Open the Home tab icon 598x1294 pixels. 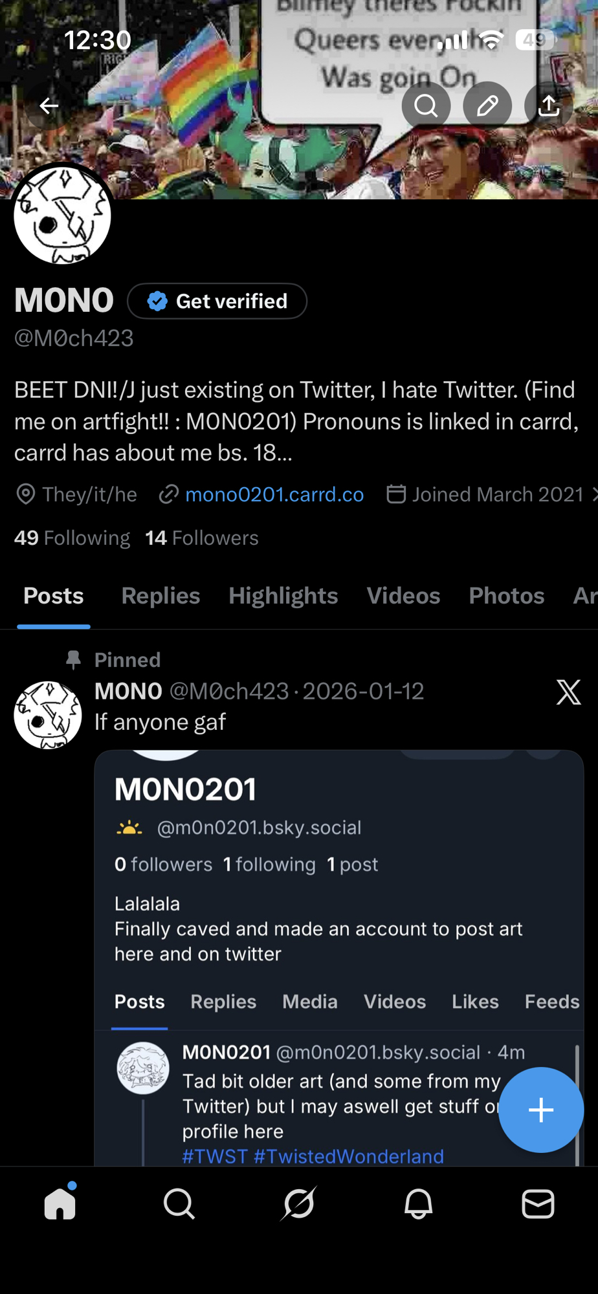pyautogui.click(x=60, y=1204)
